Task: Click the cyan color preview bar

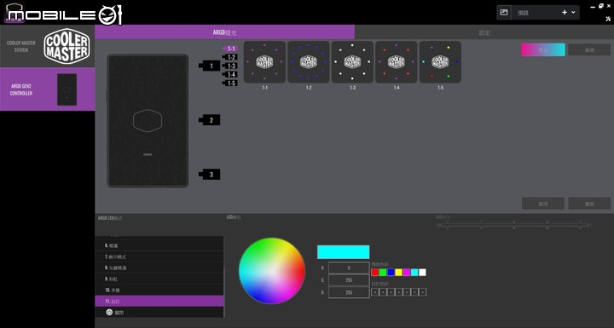Action: click(x=343, y=252)
